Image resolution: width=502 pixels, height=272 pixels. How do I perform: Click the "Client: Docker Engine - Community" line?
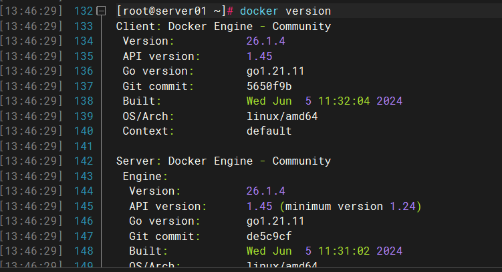[223, 27]
